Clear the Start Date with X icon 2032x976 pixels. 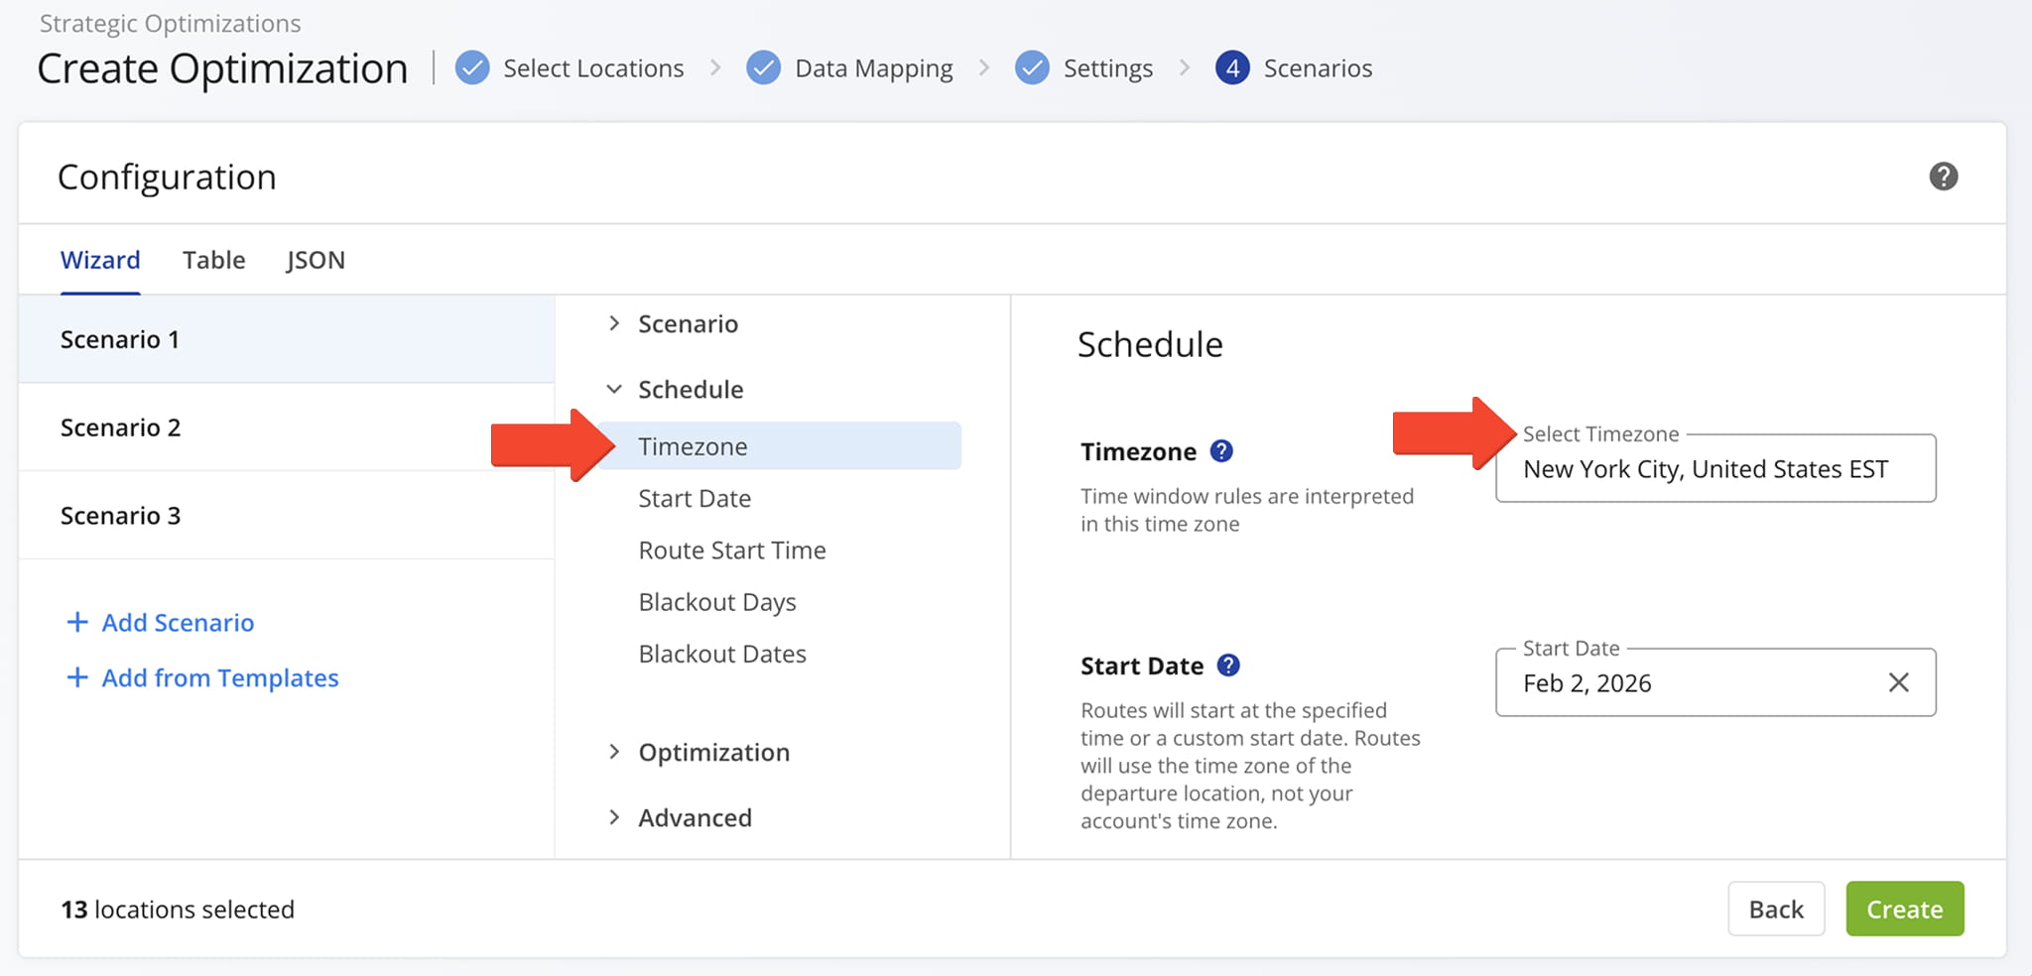pyautogui.click(x=1898, y=682)
